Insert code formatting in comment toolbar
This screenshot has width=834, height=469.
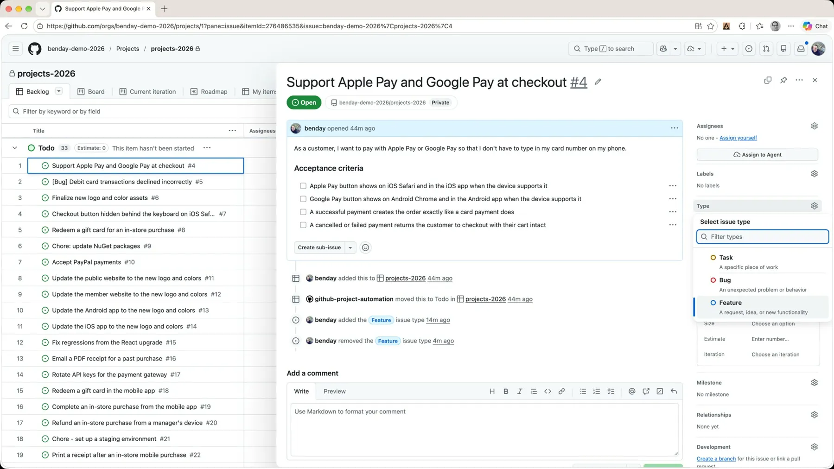[x=548, y=392]
